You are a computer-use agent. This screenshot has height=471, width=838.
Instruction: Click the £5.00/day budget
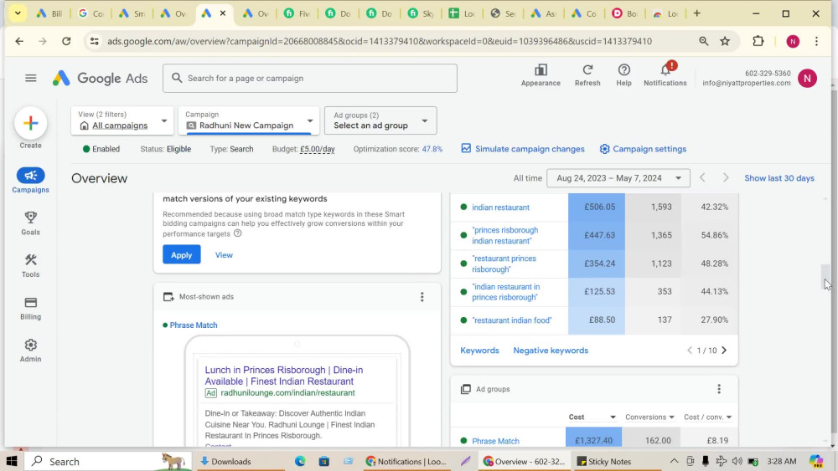coord(318,150)
